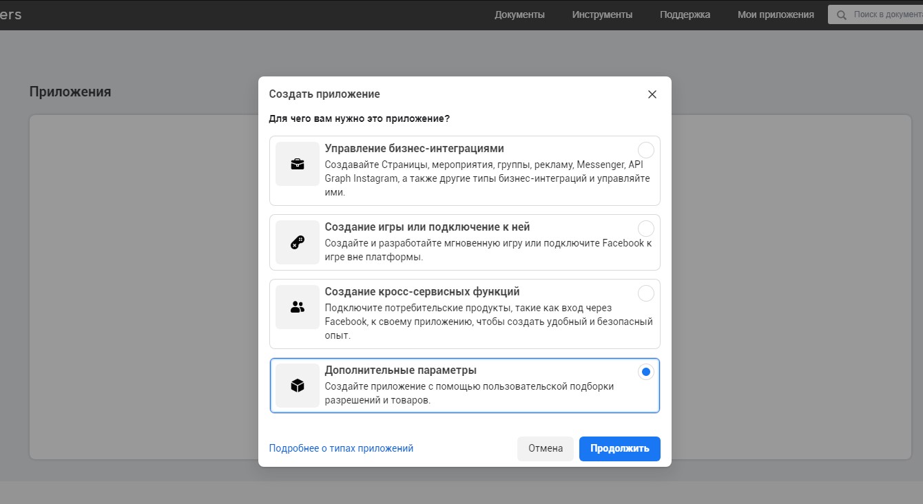Open the Инструменты menu
The height and width of the screenshot is (504, 923).
pos(602,14)
